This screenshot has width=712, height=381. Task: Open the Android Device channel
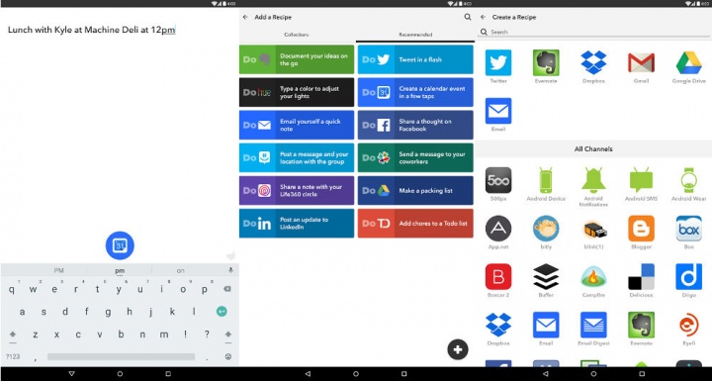click(546, 180)
